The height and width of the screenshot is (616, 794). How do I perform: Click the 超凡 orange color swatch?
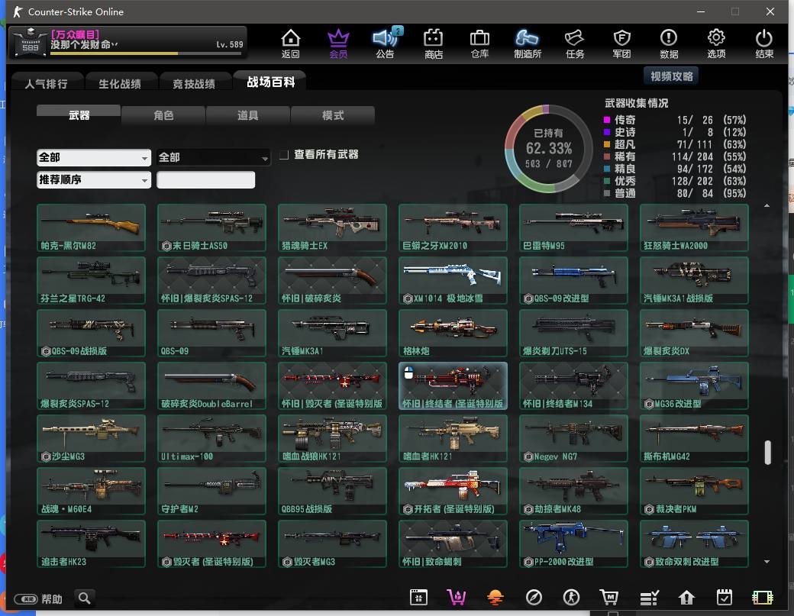click(607, 144)
